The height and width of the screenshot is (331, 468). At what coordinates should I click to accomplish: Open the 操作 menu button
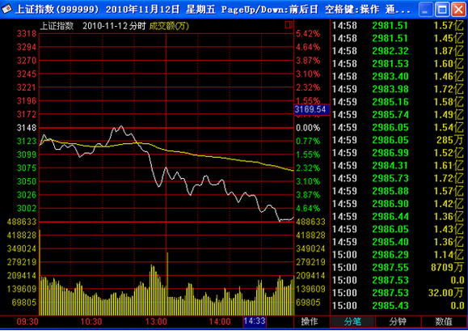(310, 321)
